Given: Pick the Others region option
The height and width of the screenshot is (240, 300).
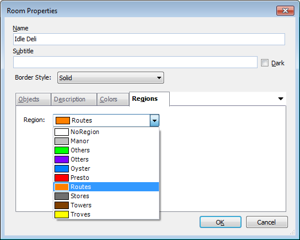Looking at the screenshot, I should 106,150.
